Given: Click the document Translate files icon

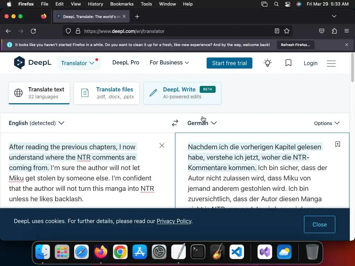Looking at the screenshot, I should click(85, 93).
